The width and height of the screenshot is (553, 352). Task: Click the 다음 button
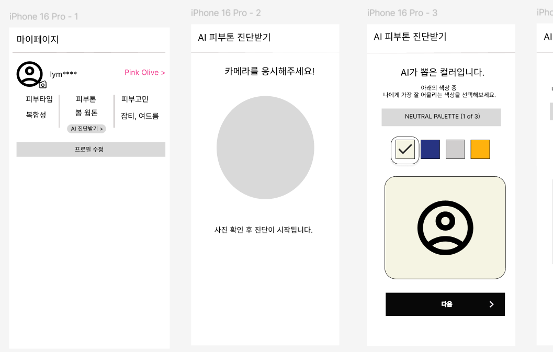click(445, 304)
